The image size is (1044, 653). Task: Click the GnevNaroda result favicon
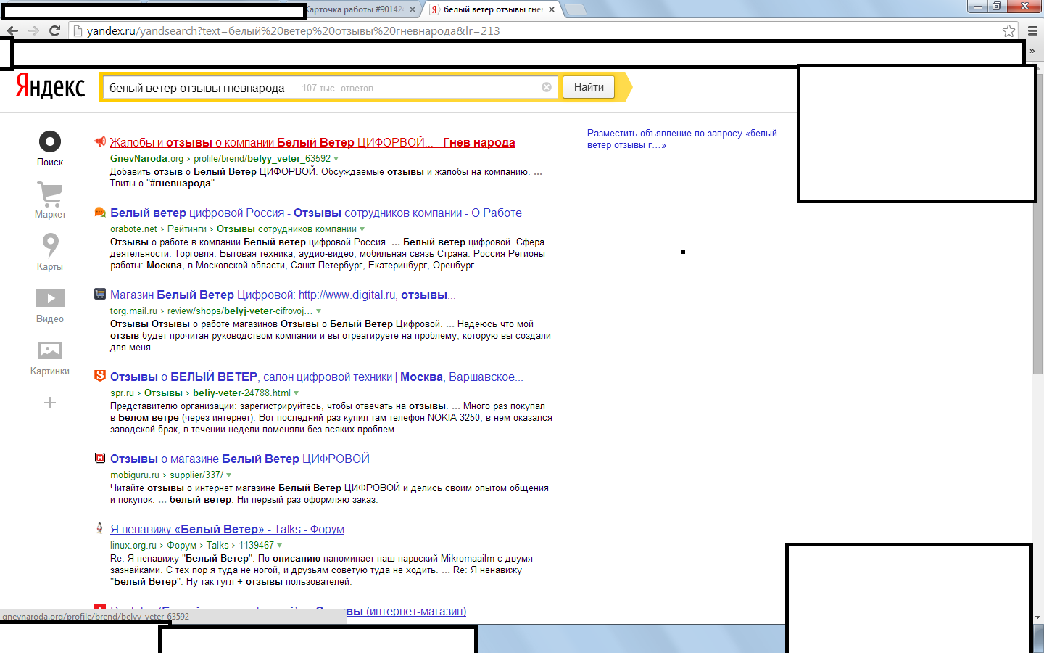point(100,141)
